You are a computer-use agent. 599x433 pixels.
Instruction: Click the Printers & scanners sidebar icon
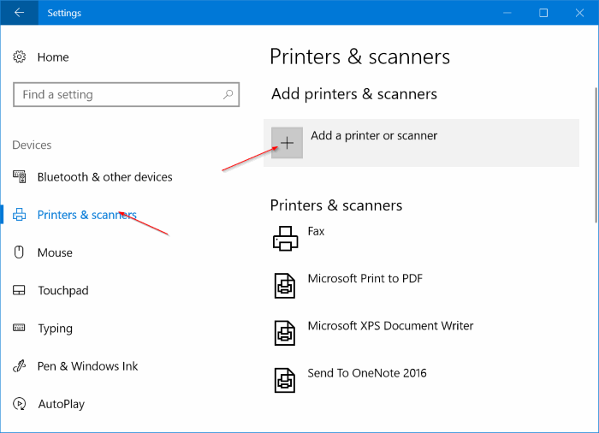click(x=19, y=215)
